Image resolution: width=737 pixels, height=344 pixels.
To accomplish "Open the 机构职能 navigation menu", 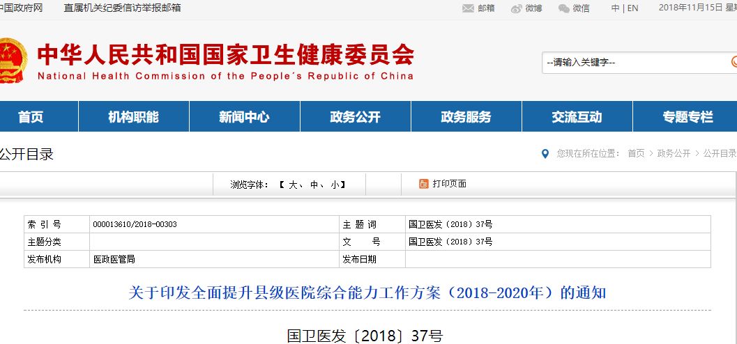I will [133, 117].
